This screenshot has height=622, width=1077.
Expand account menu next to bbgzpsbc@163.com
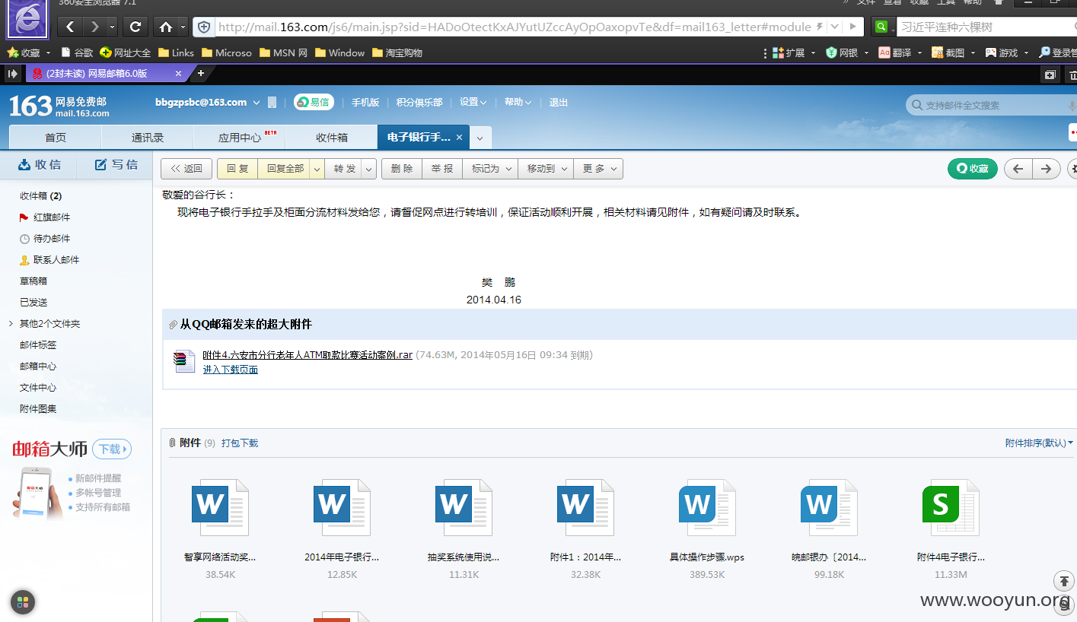pyautogui.click(x=257, y=103)
